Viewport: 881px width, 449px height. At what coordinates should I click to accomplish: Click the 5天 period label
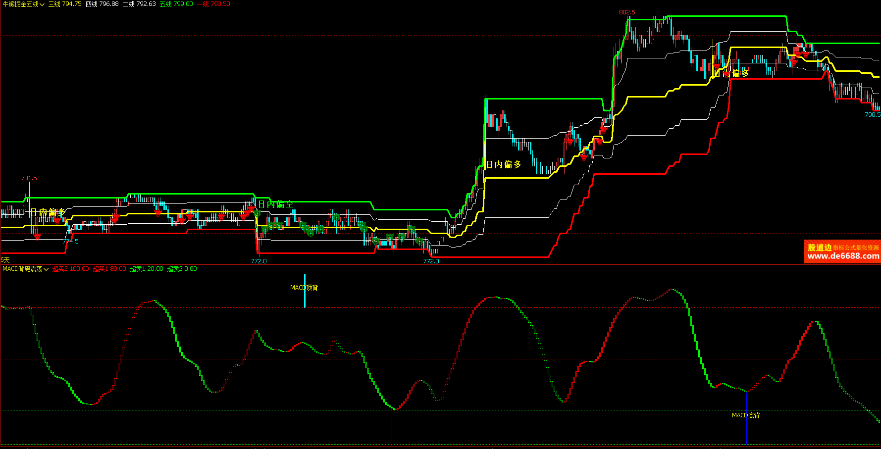(5, 260)
